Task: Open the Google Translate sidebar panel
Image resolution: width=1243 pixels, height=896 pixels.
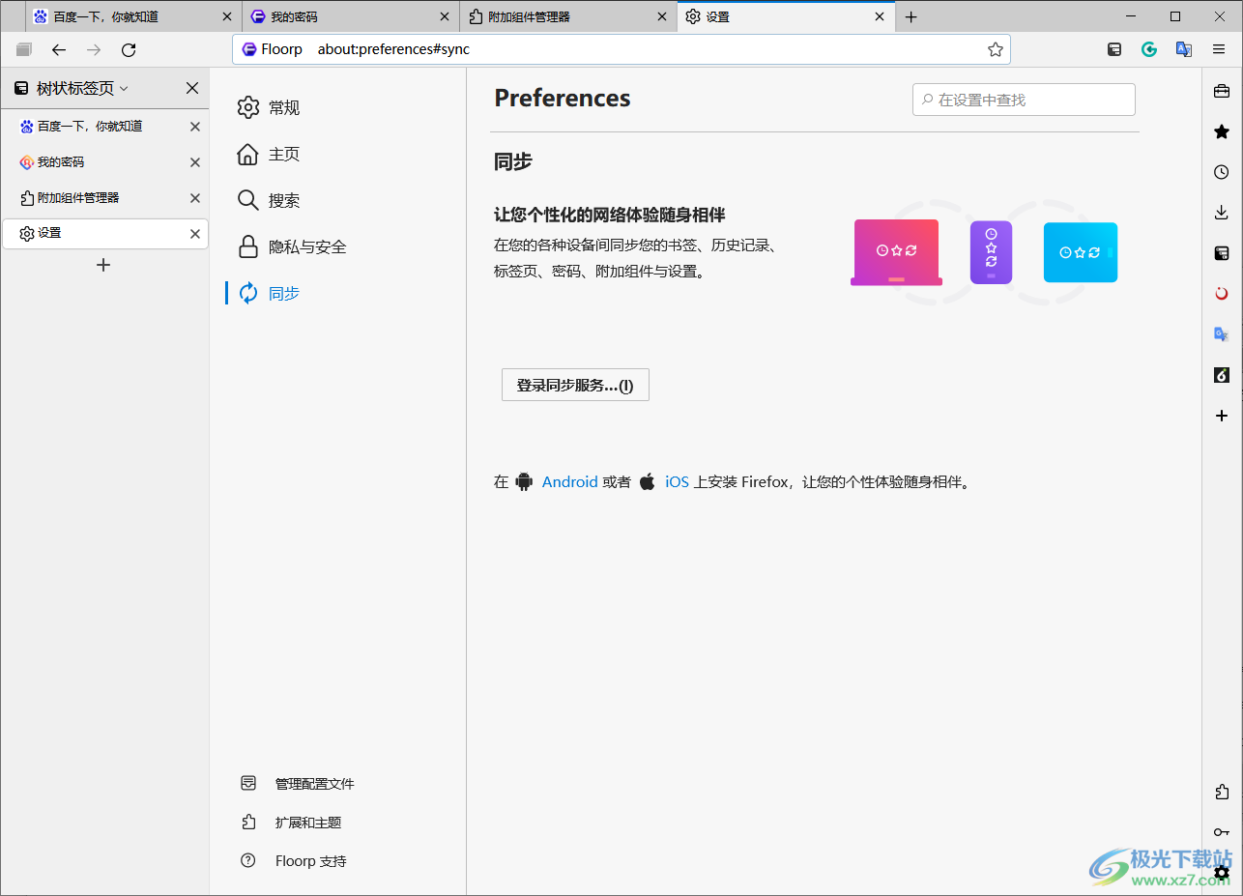Action: click(1221, 333)
